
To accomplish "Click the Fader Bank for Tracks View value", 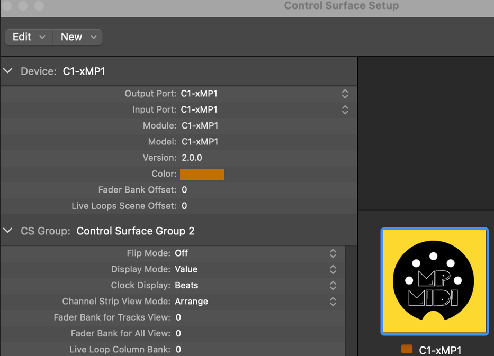I will 178,317.
